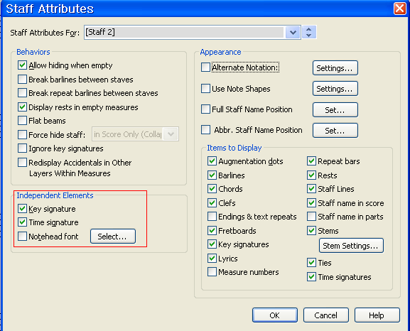Open the Staff Attributes For dropdown
This screenshot has height=331, width=410.
(x=293, y=33)
